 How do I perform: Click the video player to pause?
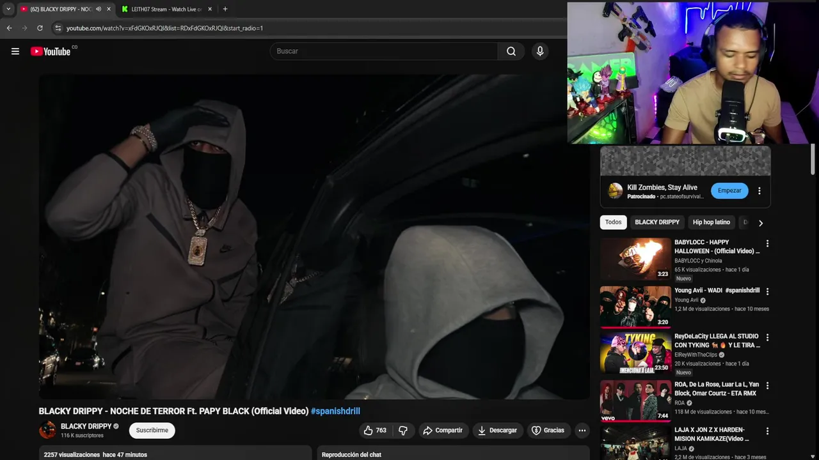314,237
